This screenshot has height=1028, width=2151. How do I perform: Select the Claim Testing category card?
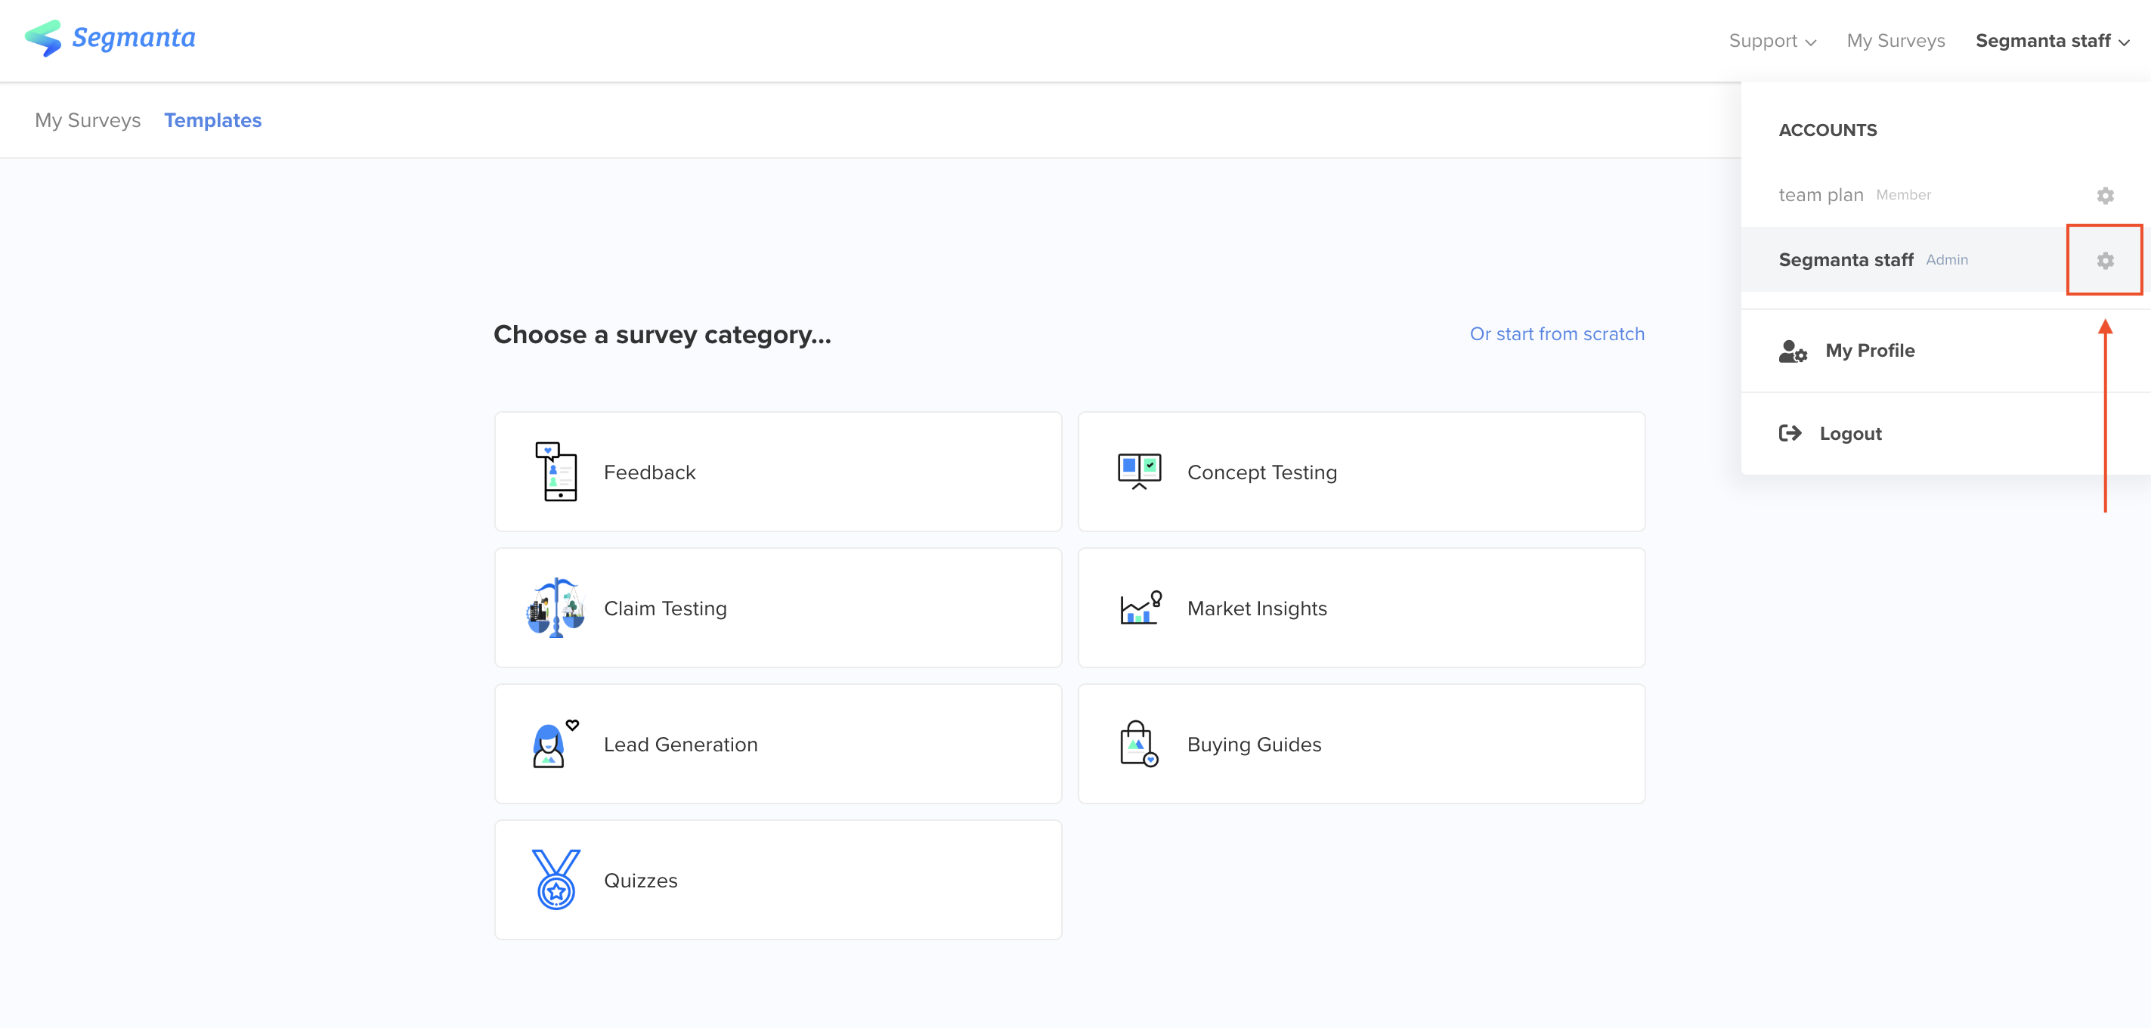point(778,608)
